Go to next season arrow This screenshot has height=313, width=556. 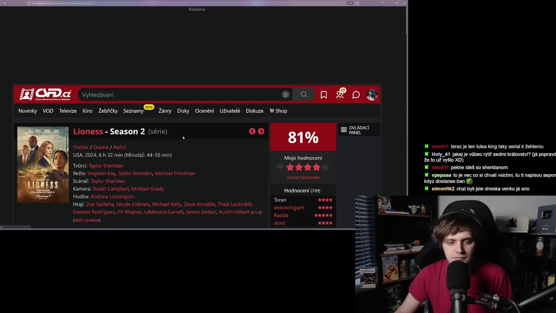261,131
